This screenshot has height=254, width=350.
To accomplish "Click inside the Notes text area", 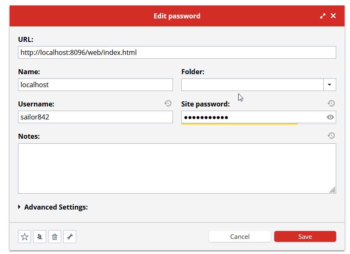I will pyautogui.click(x=177, y=168).
